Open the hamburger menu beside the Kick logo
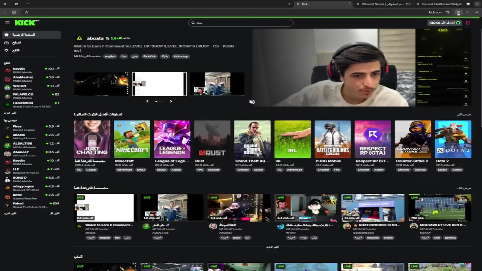 7,23
